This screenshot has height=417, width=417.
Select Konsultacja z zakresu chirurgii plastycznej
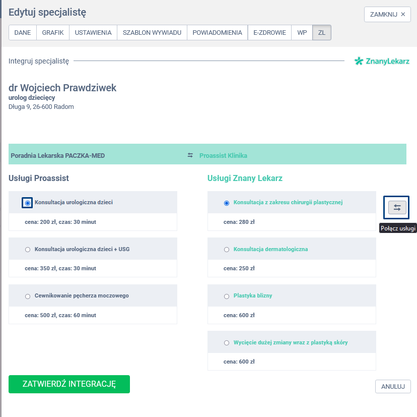tap(227, 203)
